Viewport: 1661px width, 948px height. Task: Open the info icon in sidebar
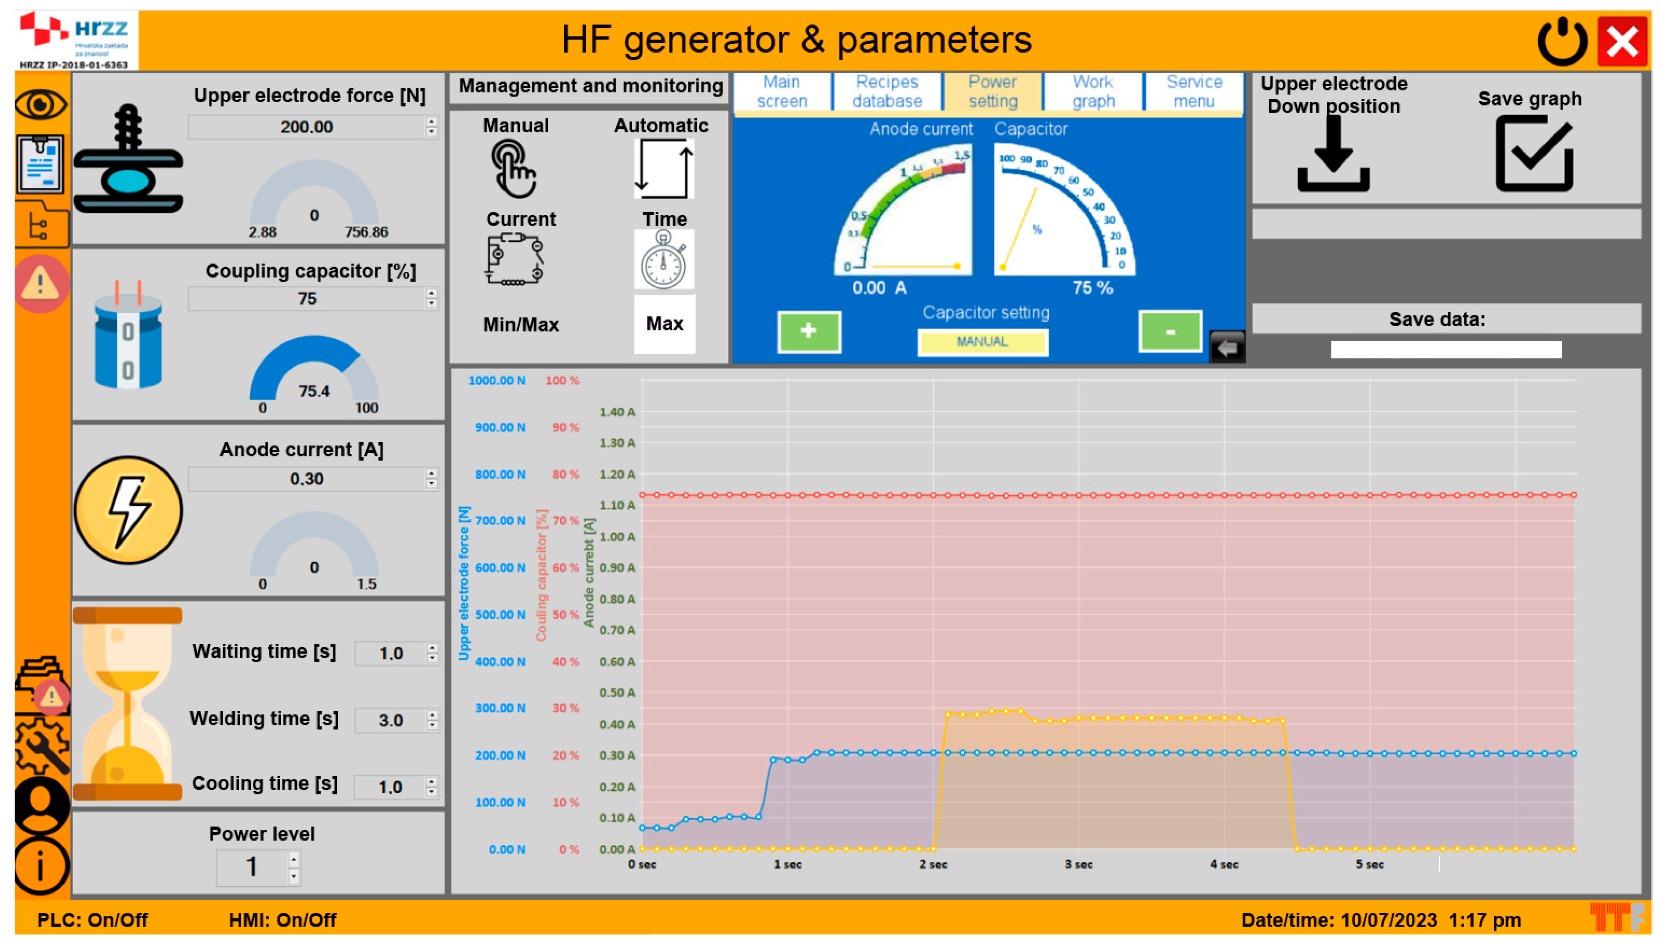tap(41, 866)
